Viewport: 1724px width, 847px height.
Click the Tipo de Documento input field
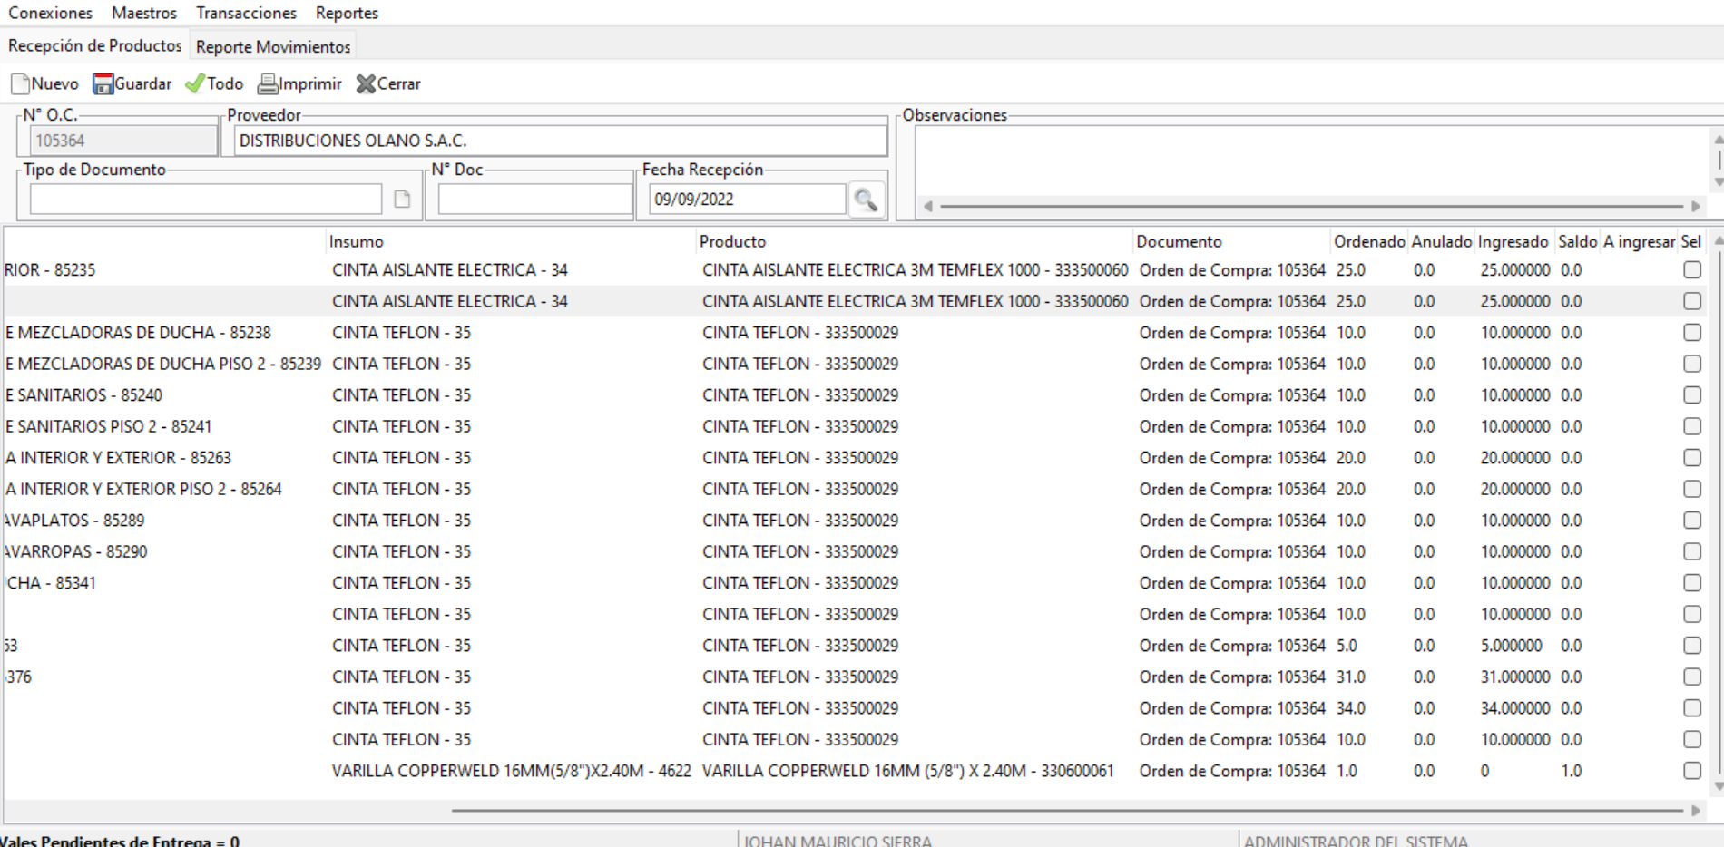(x=206, y=200)
